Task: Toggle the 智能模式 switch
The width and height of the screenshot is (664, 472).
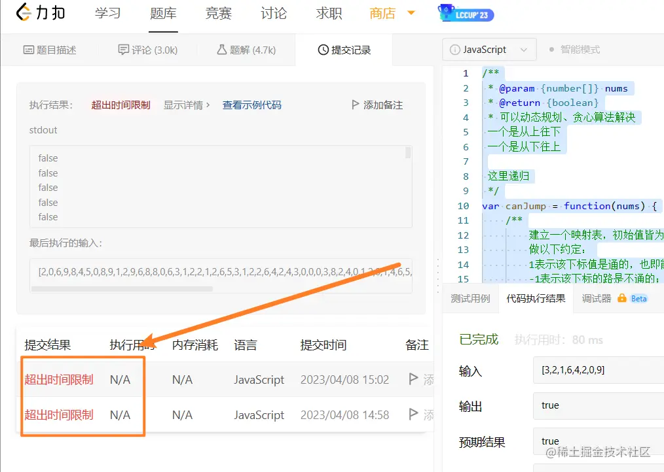Action: pos(575,50)
